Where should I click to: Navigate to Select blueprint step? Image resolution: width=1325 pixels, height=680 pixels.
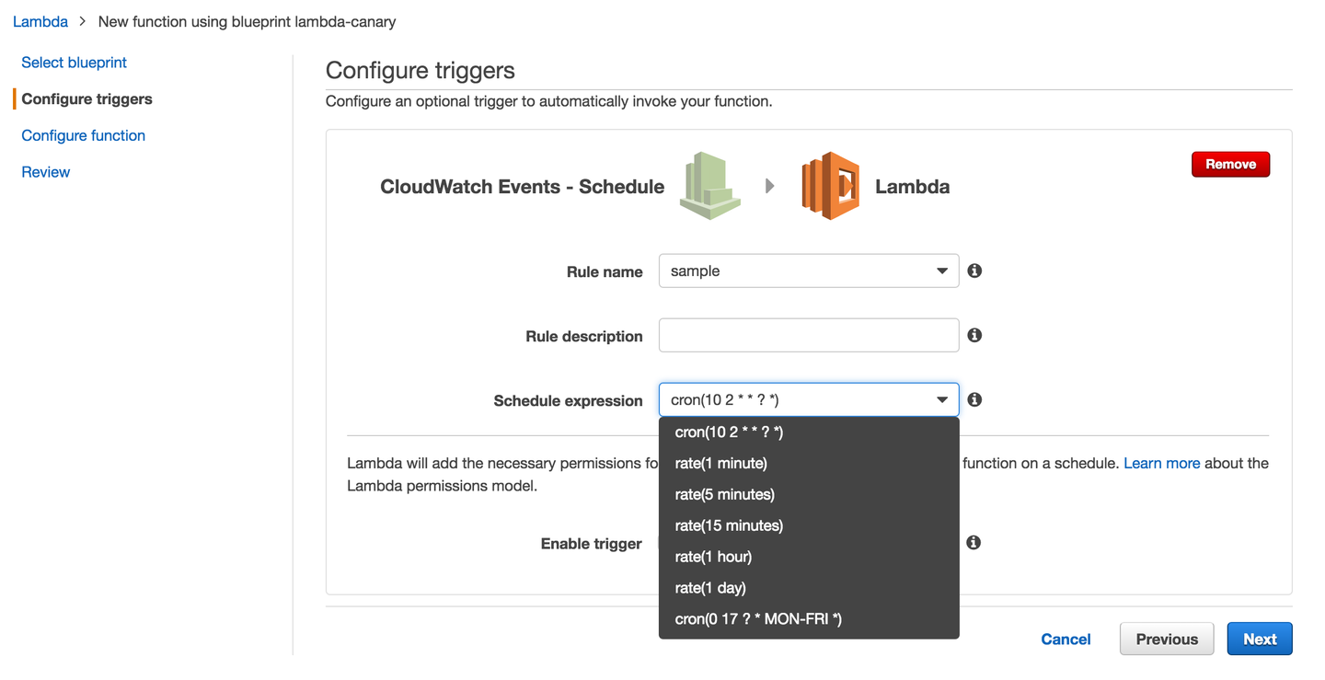click(x=75, y=63)
